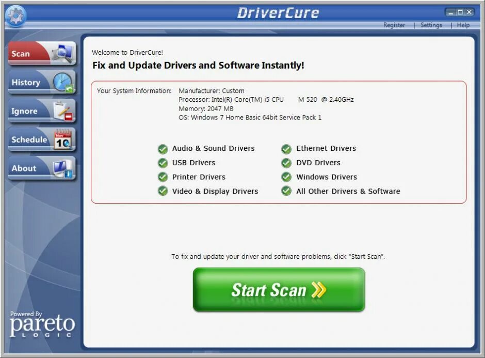Click the "Audio & Sound Drivers" label
Viewport: 485px width, 358px height.
pyautogui.click(x=214, y=148)
